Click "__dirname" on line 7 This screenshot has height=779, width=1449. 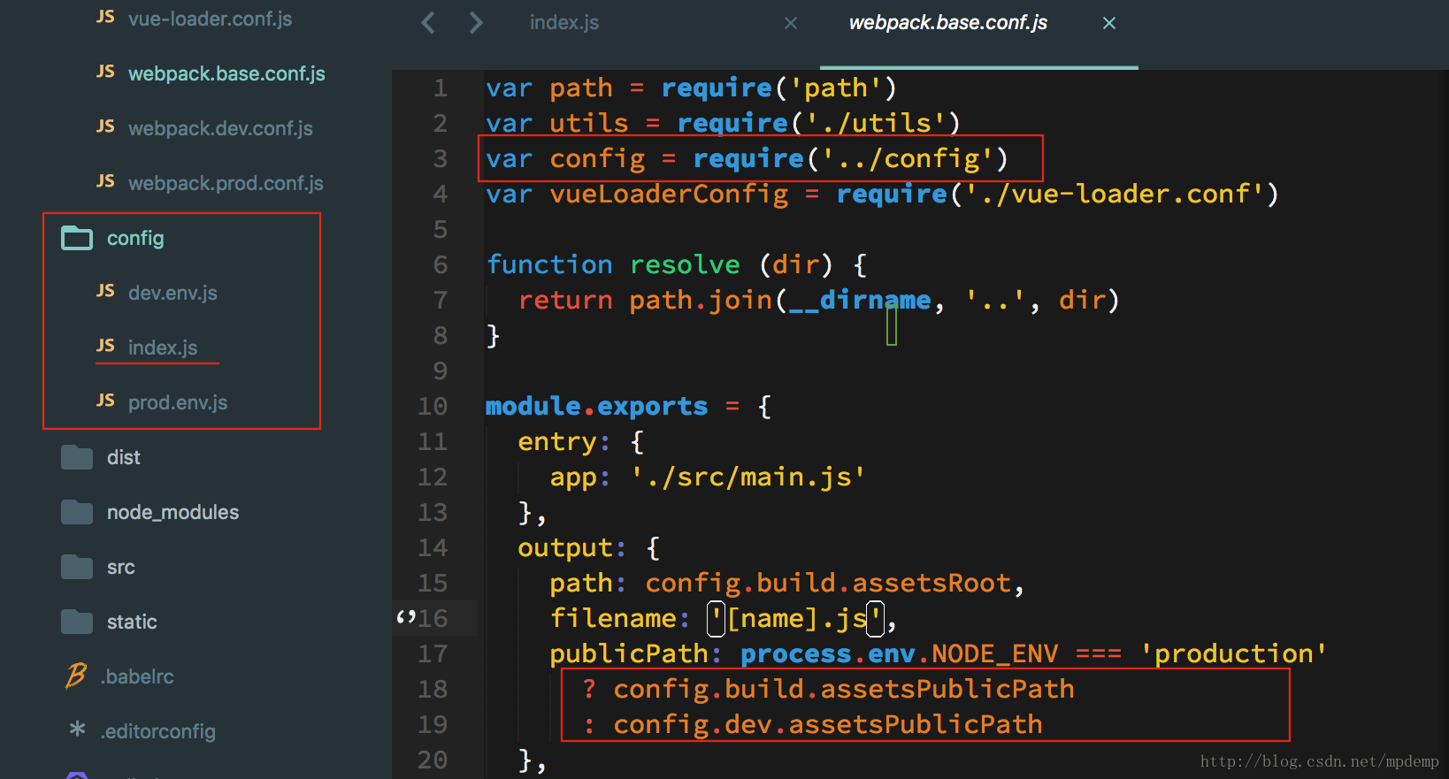[x=860, y=301]
